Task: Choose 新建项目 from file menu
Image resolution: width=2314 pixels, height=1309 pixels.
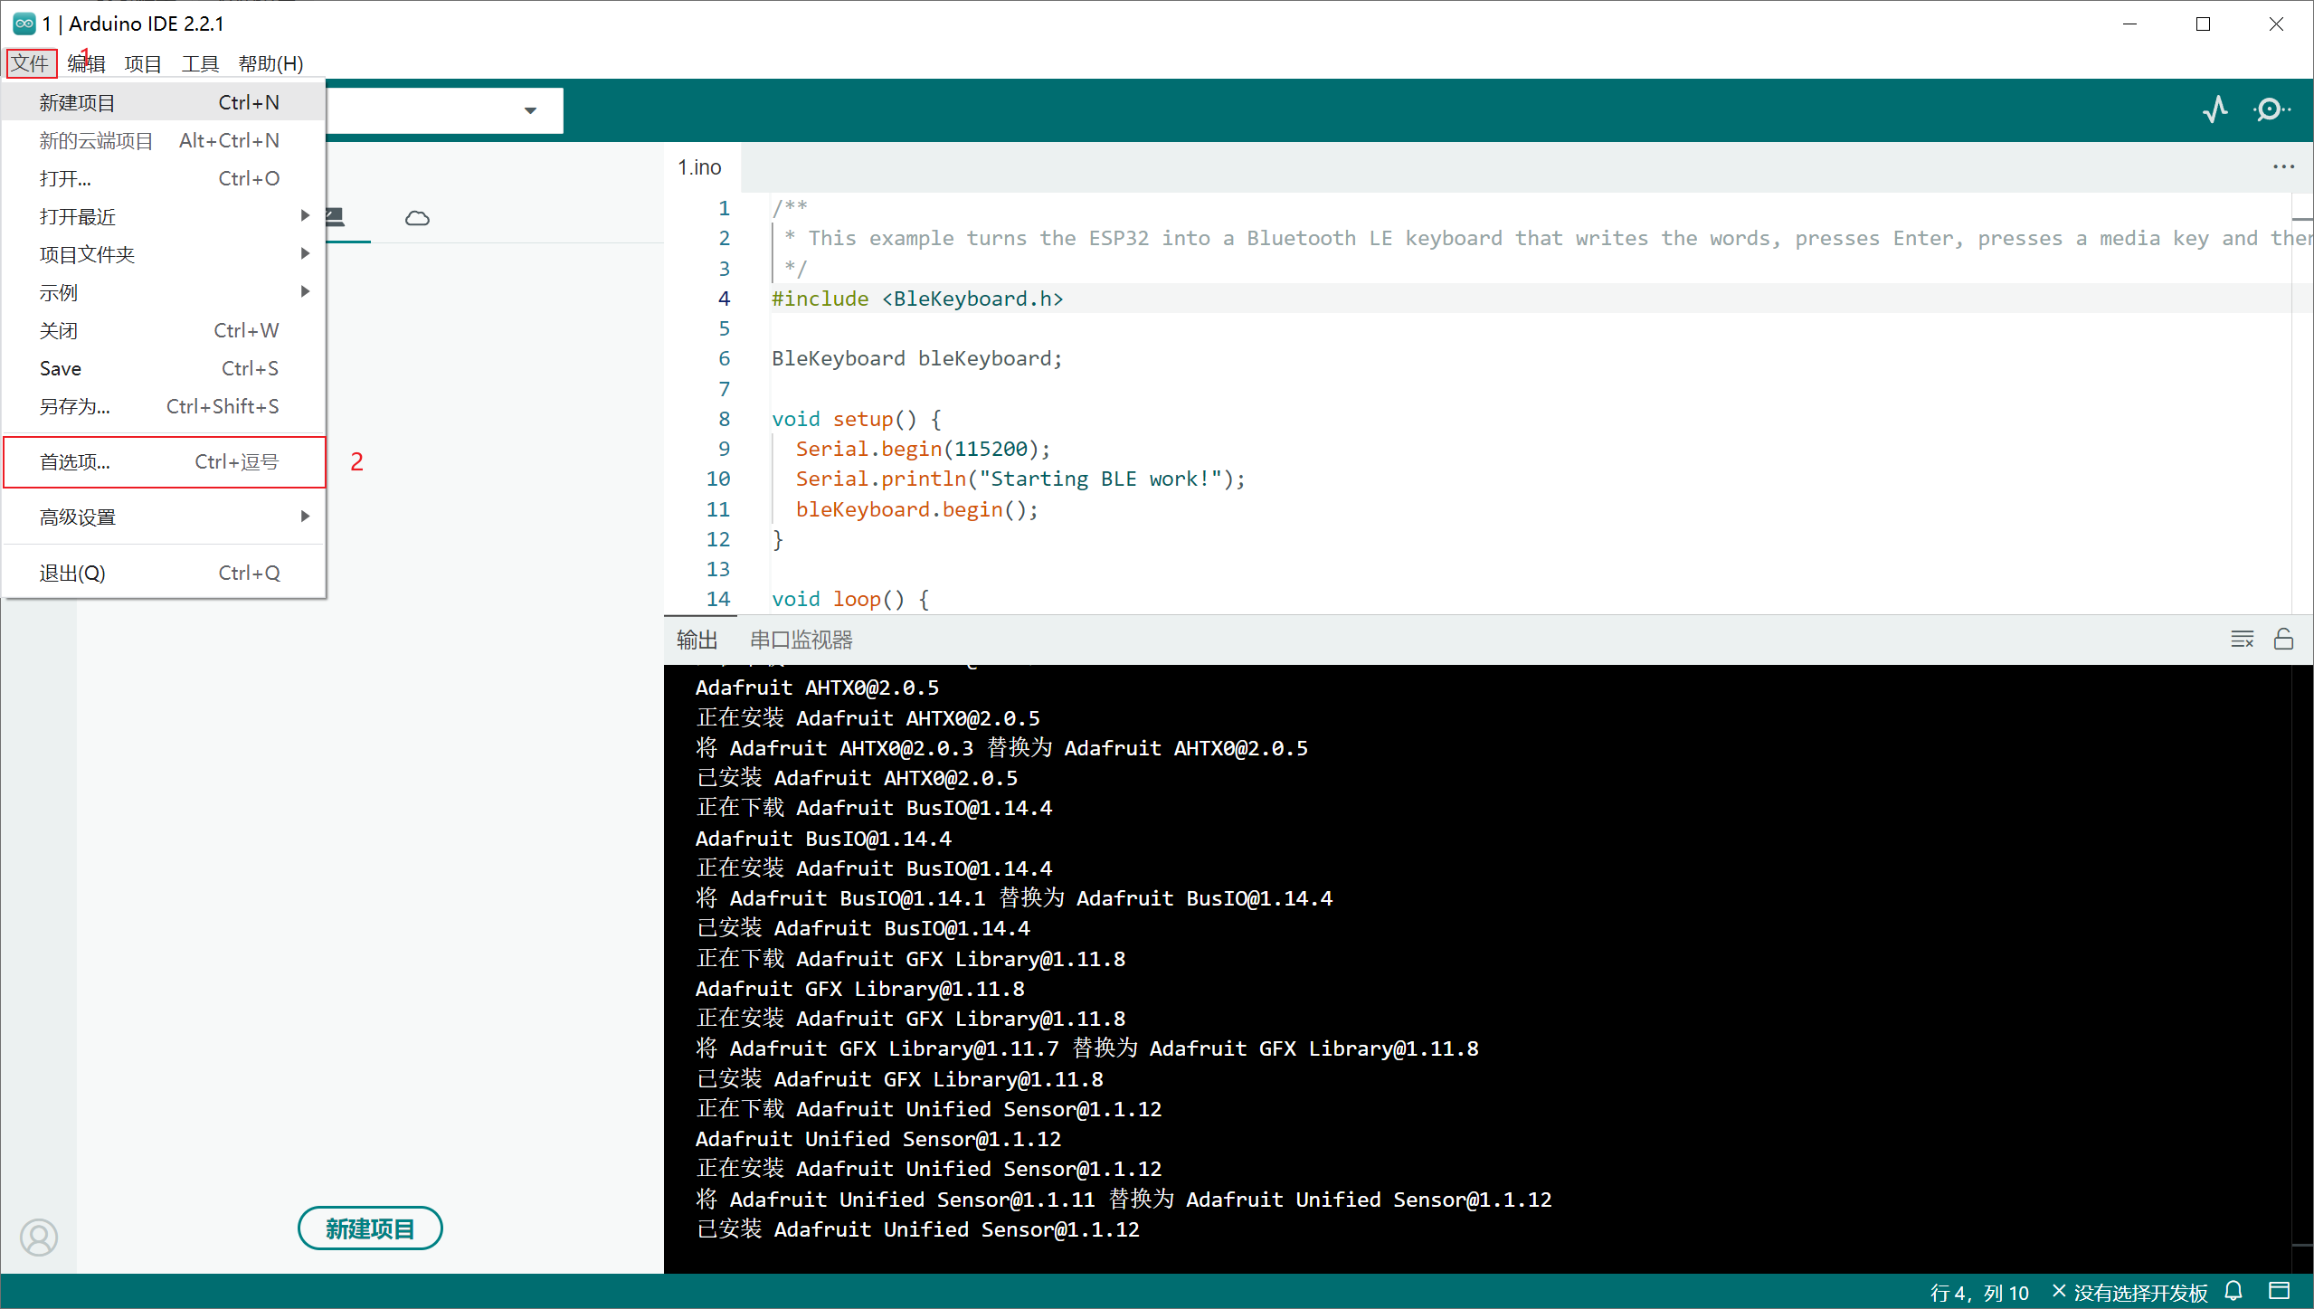Action: click(164, 102)
